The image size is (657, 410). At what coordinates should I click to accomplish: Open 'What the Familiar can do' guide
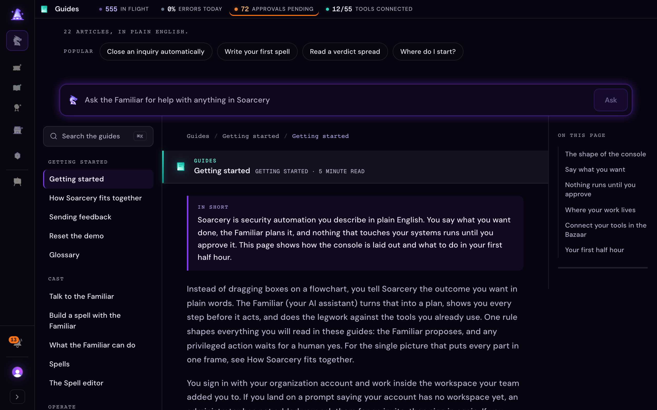click(98, 345)
